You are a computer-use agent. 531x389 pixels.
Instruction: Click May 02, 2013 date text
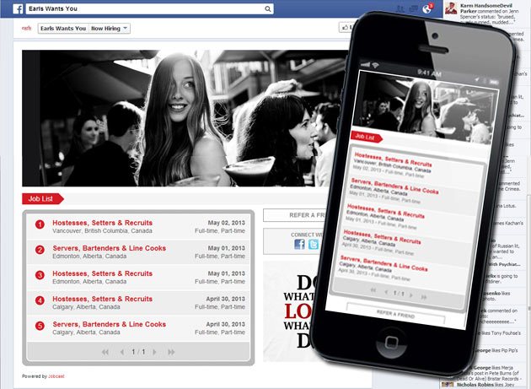click(x=226, y=223)
